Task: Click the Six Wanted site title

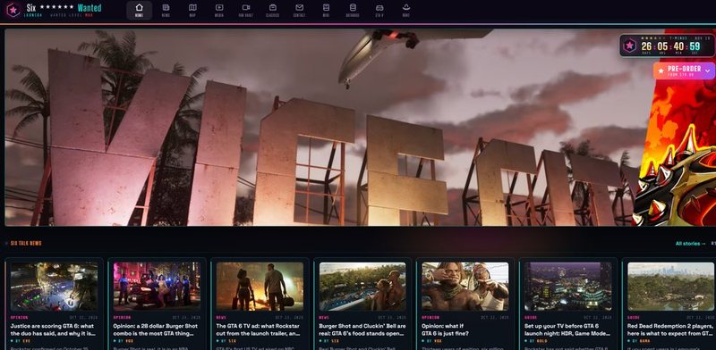Action: click(x=64, y=8)
